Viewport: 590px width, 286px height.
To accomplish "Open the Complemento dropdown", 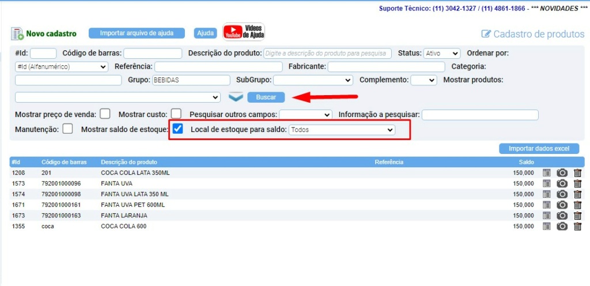I will 423,80.
